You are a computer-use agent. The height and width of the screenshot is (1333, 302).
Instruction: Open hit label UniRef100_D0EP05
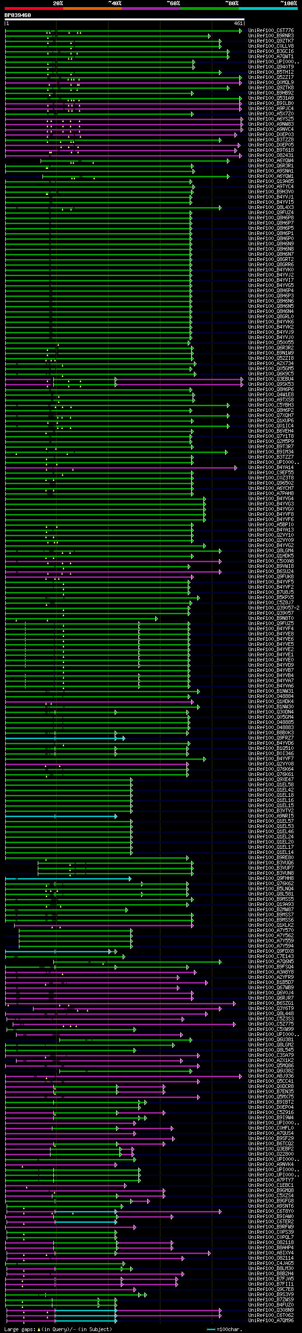(271, 145)
